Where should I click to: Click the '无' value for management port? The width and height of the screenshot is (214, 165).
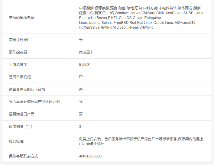pos(81,40)
